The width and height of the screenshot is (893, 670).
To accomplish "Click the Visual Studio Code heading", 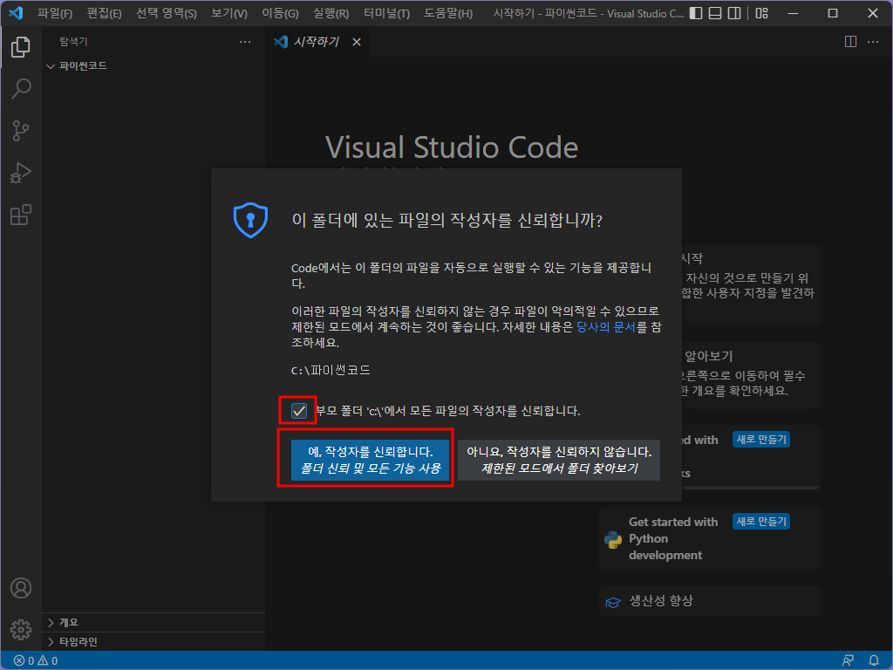I will [x=452, y=147].
